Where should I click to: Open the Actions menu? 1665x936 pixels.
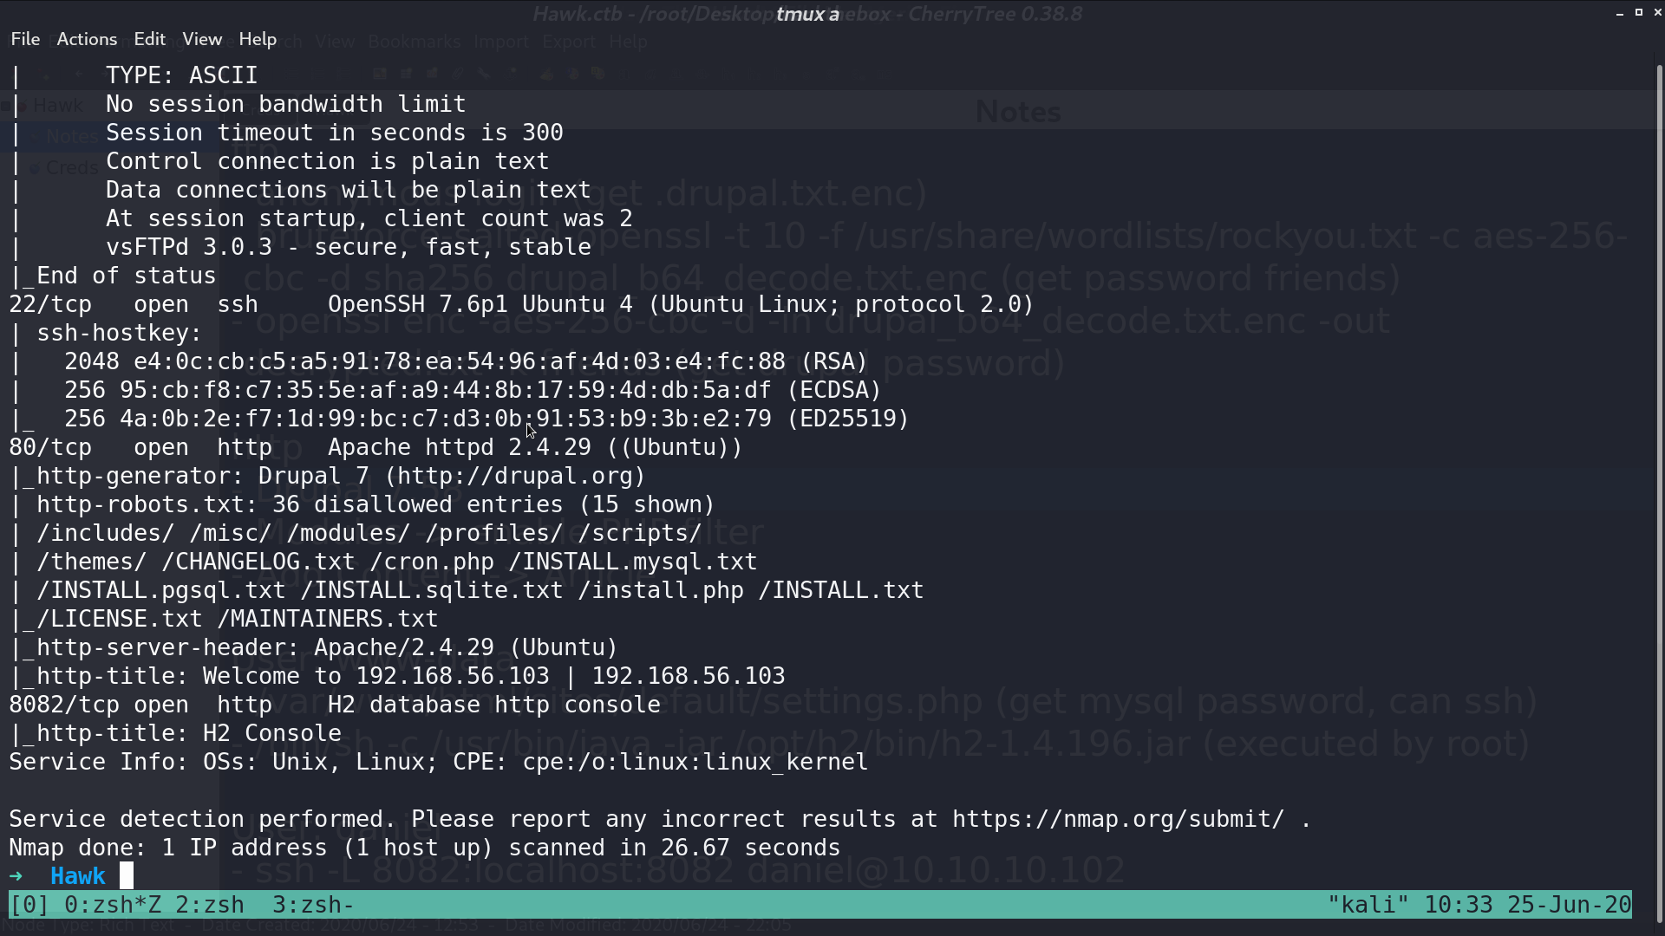(87, 39)
